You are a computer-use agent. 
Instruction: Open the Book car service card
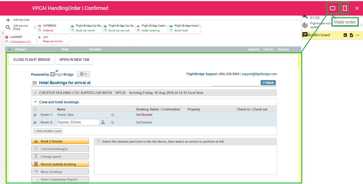tap(119, 28)
